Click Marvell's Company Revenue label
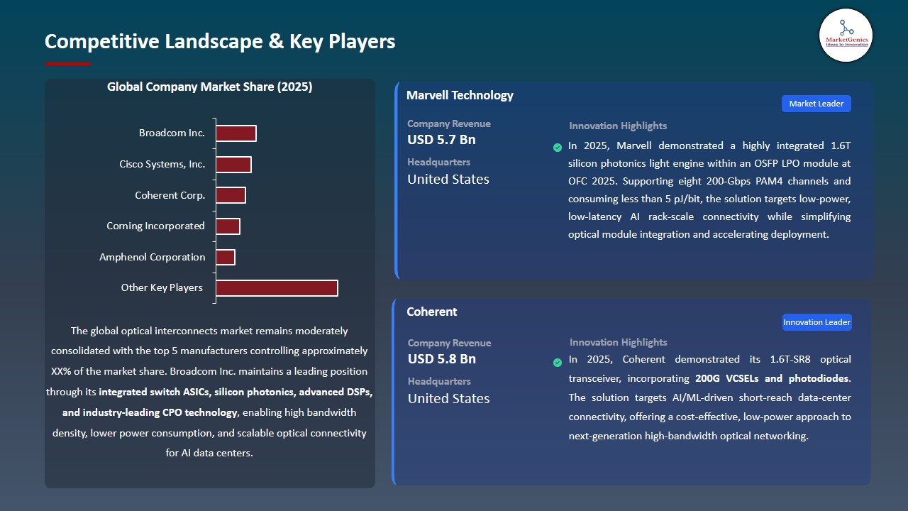 (449, 123)
